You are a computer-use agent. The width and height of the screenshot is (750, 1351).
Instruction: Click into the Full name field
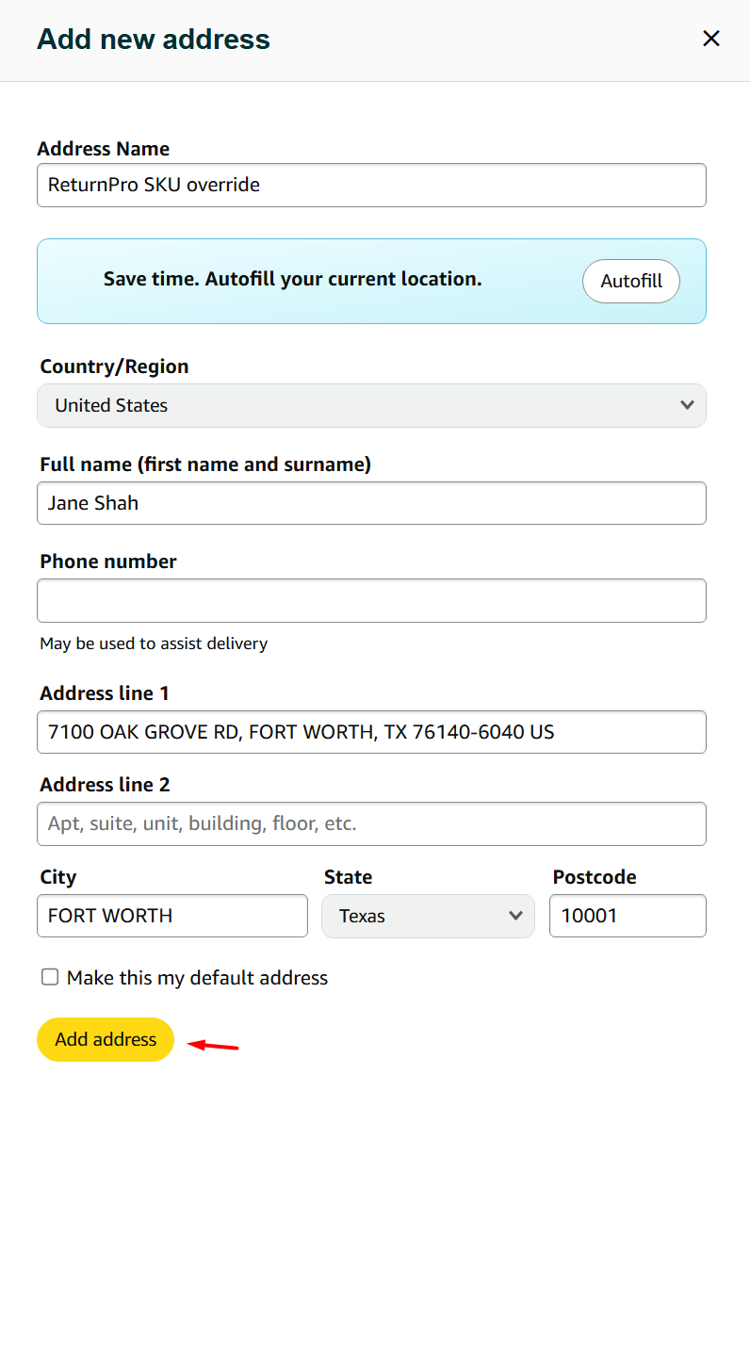[371, 503]
